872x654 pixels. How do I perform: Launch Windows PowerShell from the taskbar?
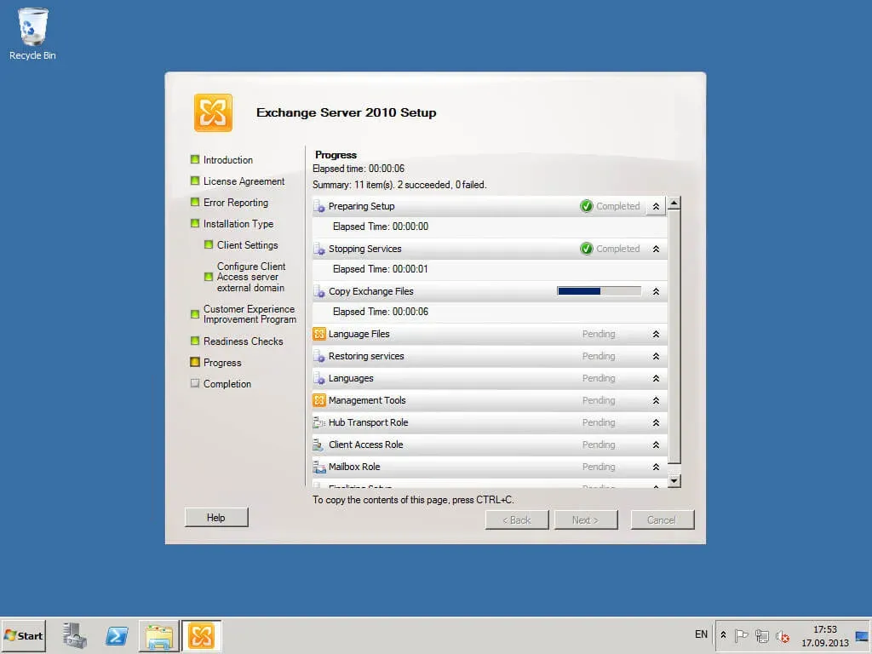117,635
